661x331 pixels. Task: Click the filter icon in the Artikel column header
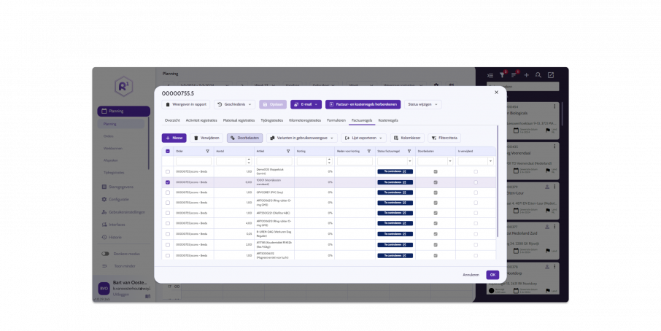pyautogui.click(x=288, y=151)
